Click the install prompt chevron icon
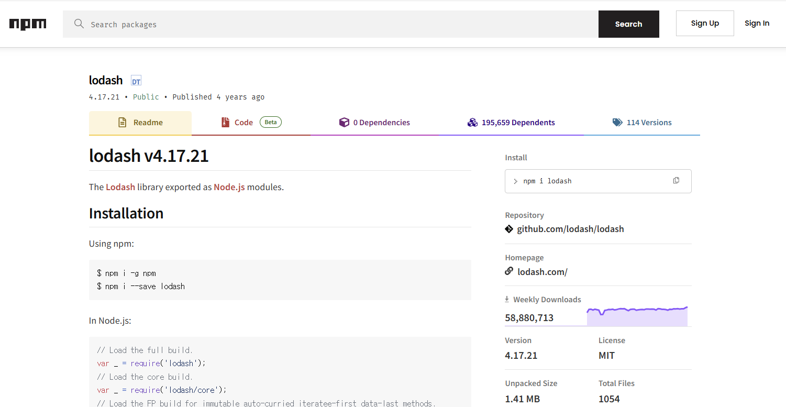Viewport: 786px width, 407px height. 516,181
